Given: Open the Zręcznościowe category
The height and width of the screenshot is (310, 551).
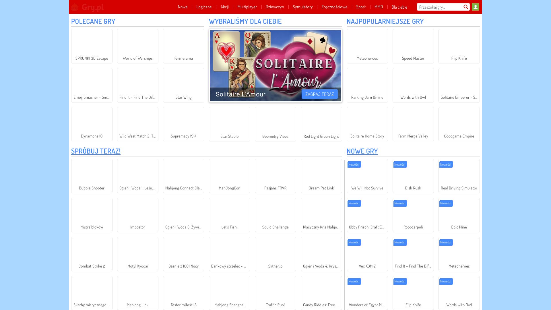Looking at the screenshot, I should coord(334,7).
